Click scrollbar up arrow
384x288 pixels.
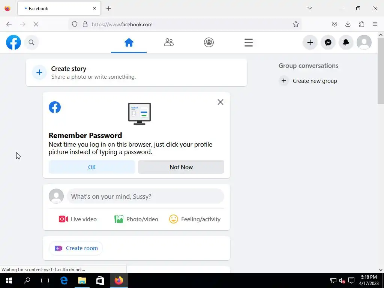pyautogui.click(x=381, y=35)
